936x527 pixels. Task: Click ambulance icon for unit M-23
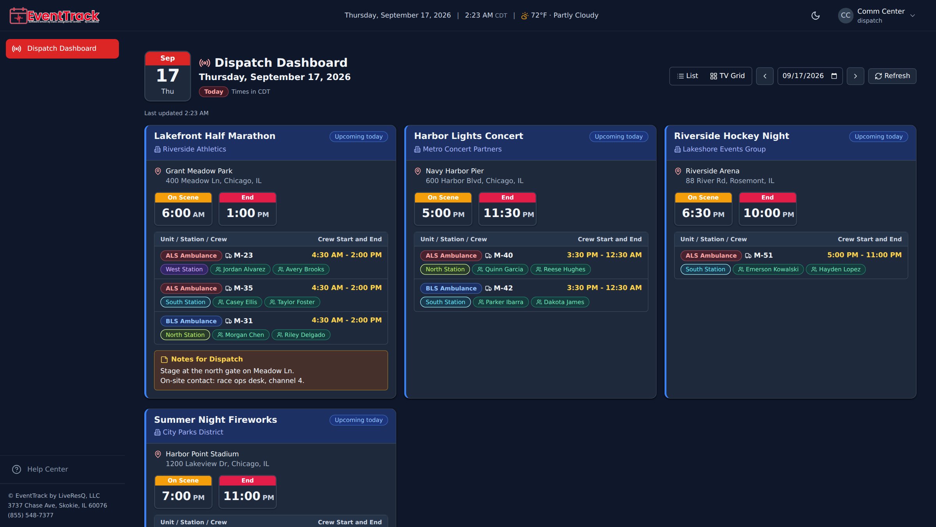[x=229, y=256]
